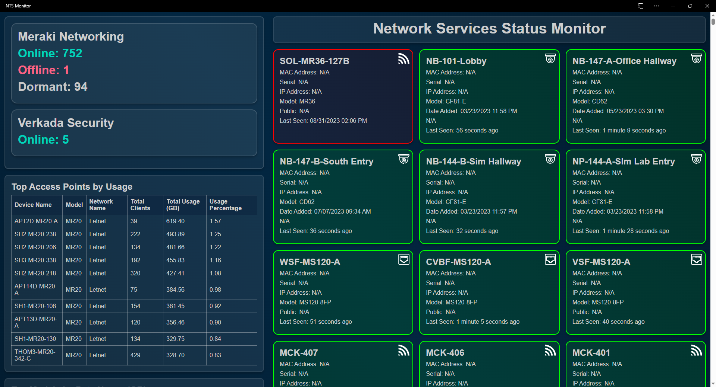Click the wireless icon on MCK-401 card

696,351
